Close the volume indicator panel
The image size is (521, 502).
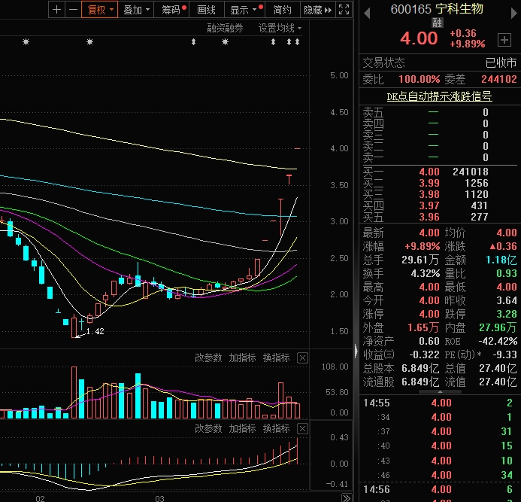pyautogui.click(x=302, y=358)
